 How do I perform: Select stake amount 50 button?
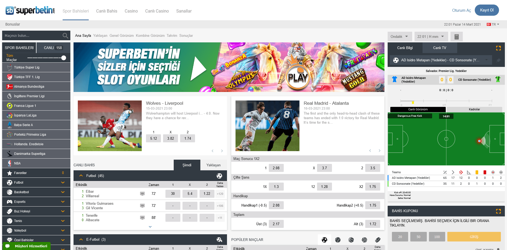pyautogui.click(x=419, y=237)
